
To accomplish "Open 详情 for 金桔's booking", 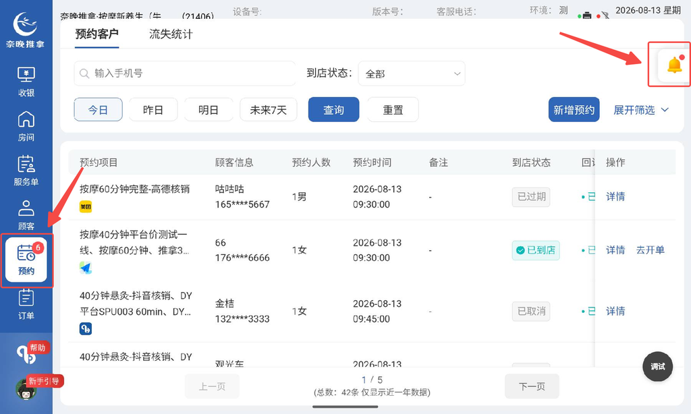I will pos(615,312).
